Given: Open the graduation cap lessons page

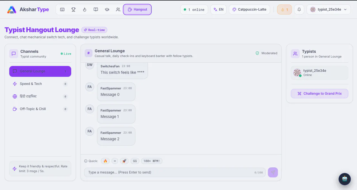Looking at the screenshot, I should 107,9.
